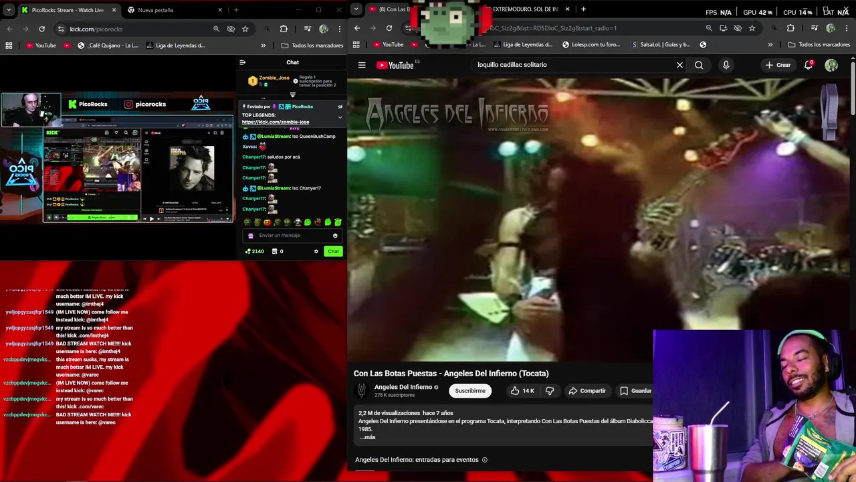Open channel points balance 2140
This screenshot has height=482, width=856.
pyautogui.click(x=255, y=251)
